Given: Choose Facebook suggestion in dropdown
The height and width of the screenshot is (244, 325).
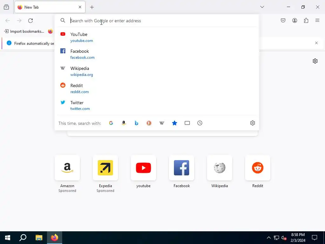Looking at the screenshot, I should (x=157, y=54).
